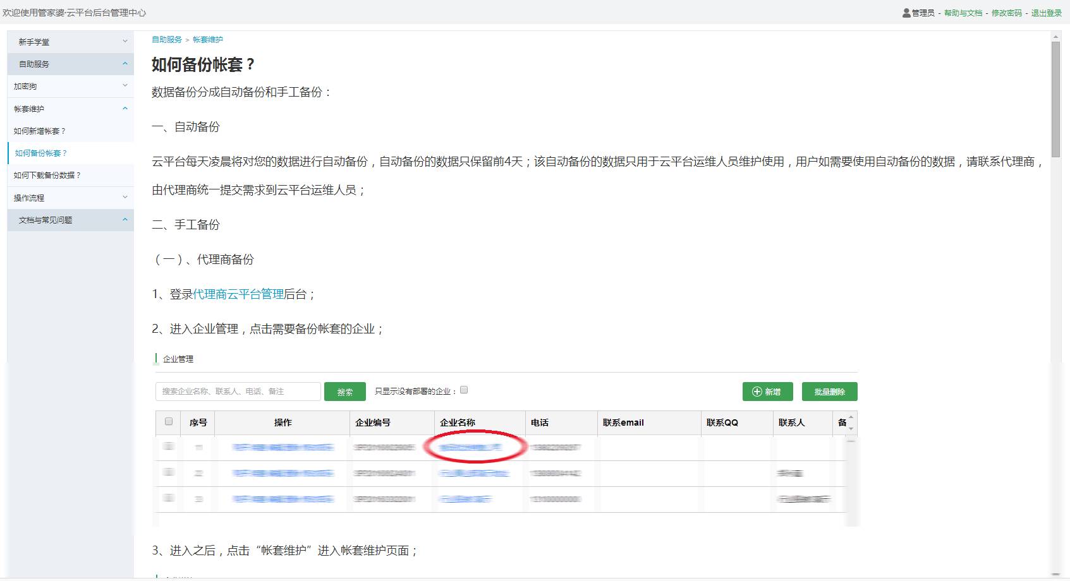Click the 批量删除 button
This screenshot has height=581, width=1070.
(829, 392)
